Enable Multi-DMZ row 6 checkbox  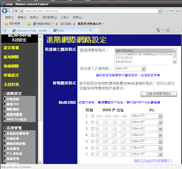[x=93, y=148]
